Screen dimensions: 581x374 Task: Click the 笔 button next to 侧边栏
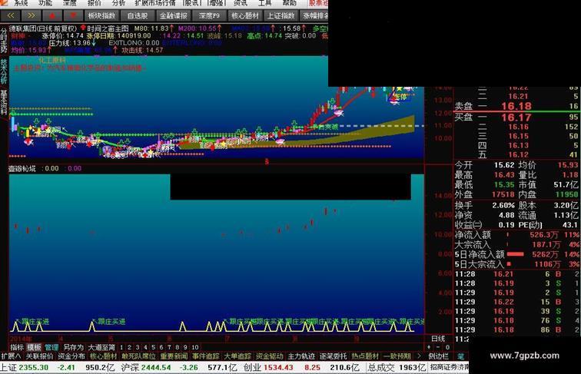click(x=460, y=356)
